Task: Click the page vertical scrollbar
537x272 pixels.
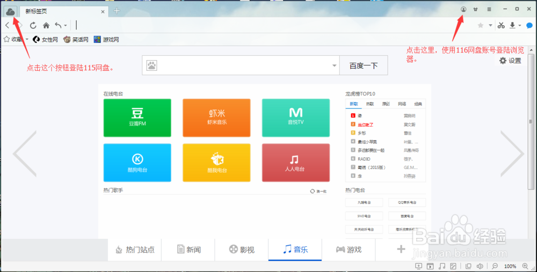Action: (x=531, y=121)
